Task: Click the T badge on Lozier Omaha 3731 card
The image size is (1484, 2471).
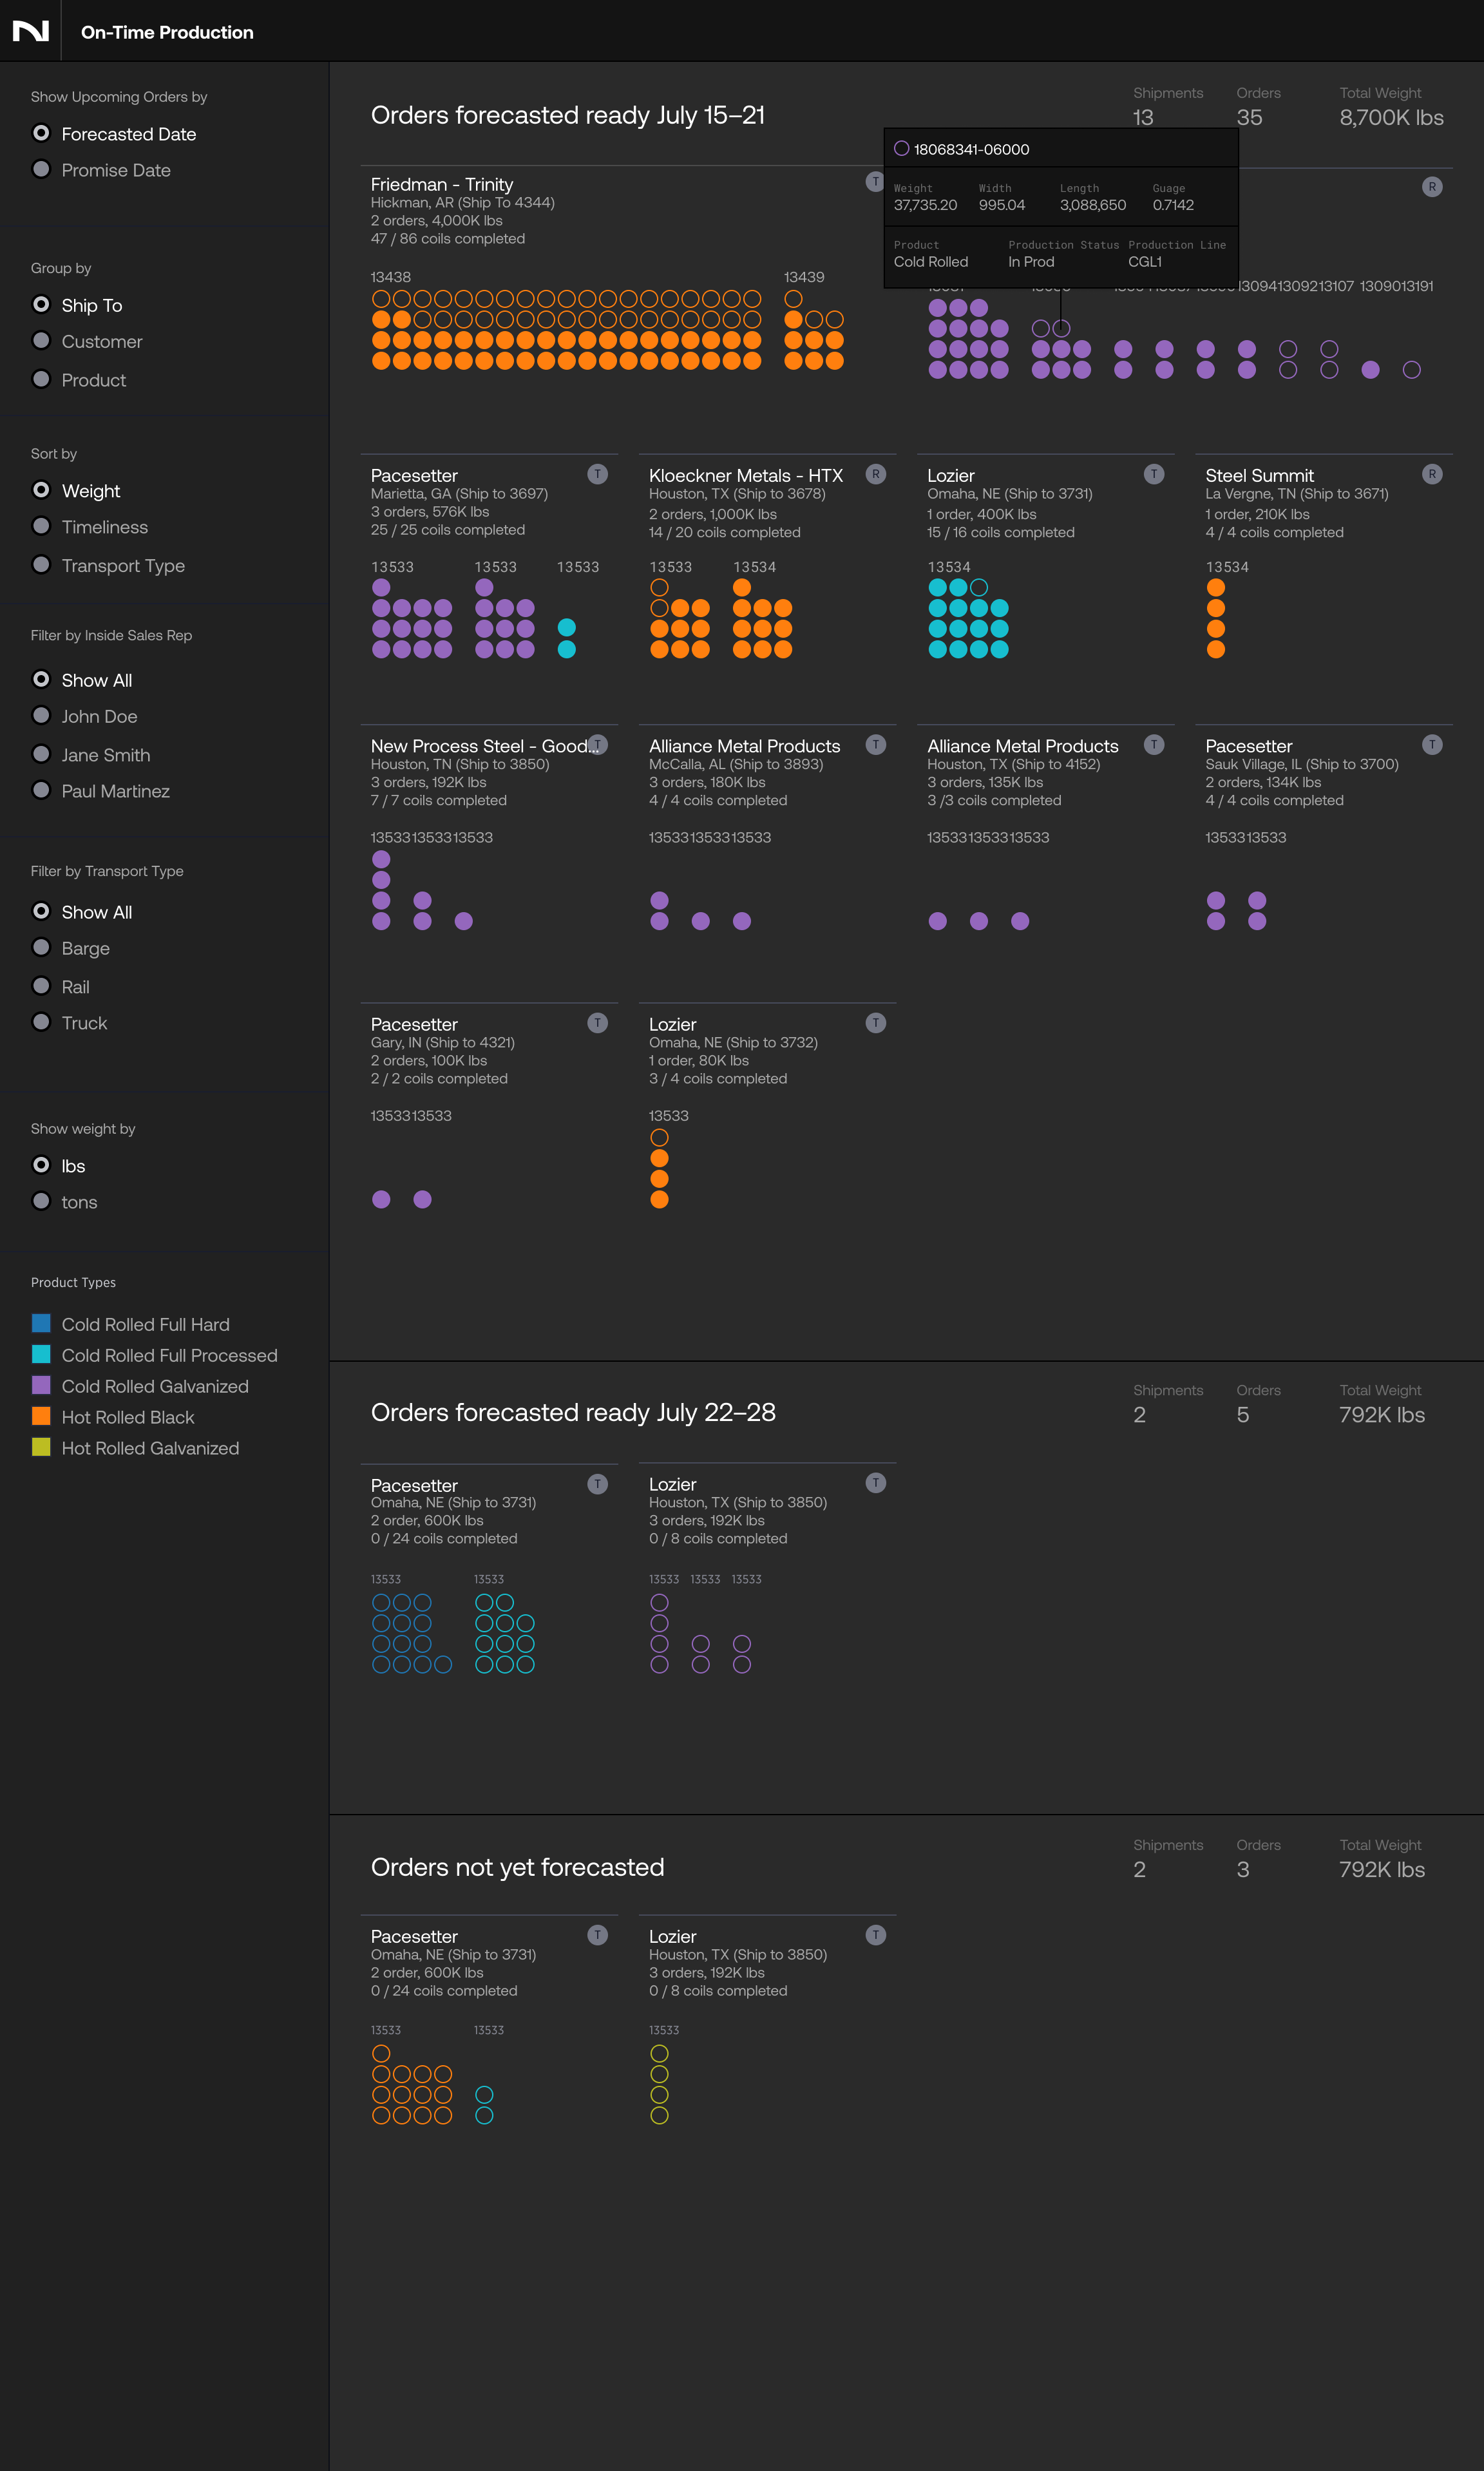Action: tap(1153, 474)
